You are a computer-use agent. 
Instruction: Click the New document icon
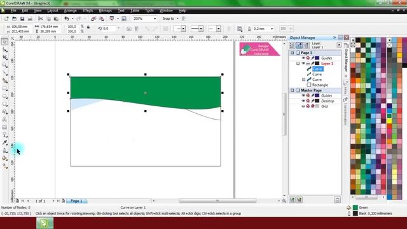[6, 18]
